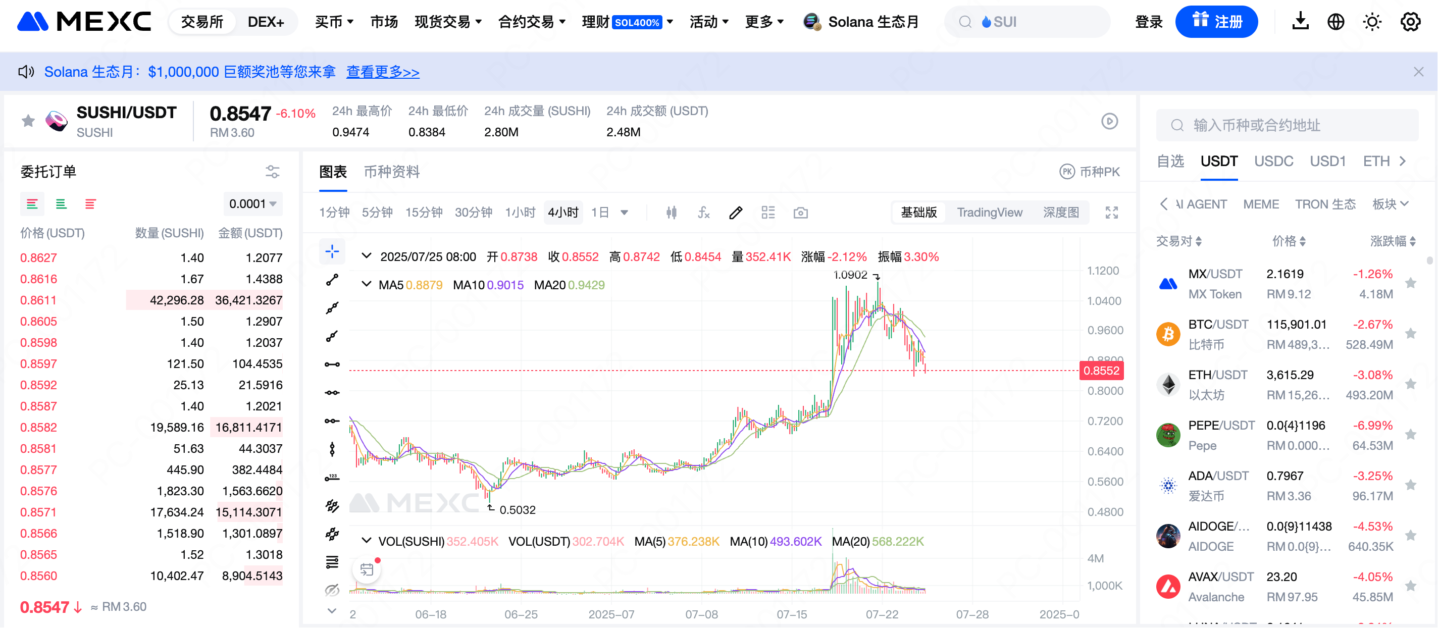The height and width of the screenshot is (628, 1438).
Task: Select the 自选 favorites tab
Action: click(x=1170, y=162)
